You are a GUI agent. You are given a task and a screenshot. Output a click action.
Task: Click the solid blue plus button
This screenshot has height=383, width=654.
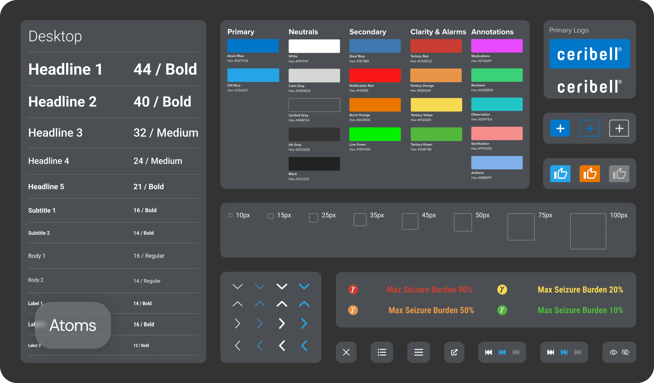coord(560,128)
